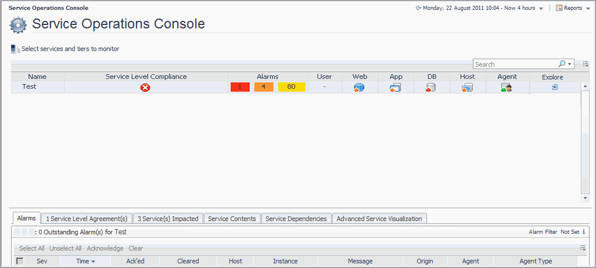Toggle the select-all alarms checkbox
The image size is (596, 268).
pyautogui.click(x=20, y=261)
